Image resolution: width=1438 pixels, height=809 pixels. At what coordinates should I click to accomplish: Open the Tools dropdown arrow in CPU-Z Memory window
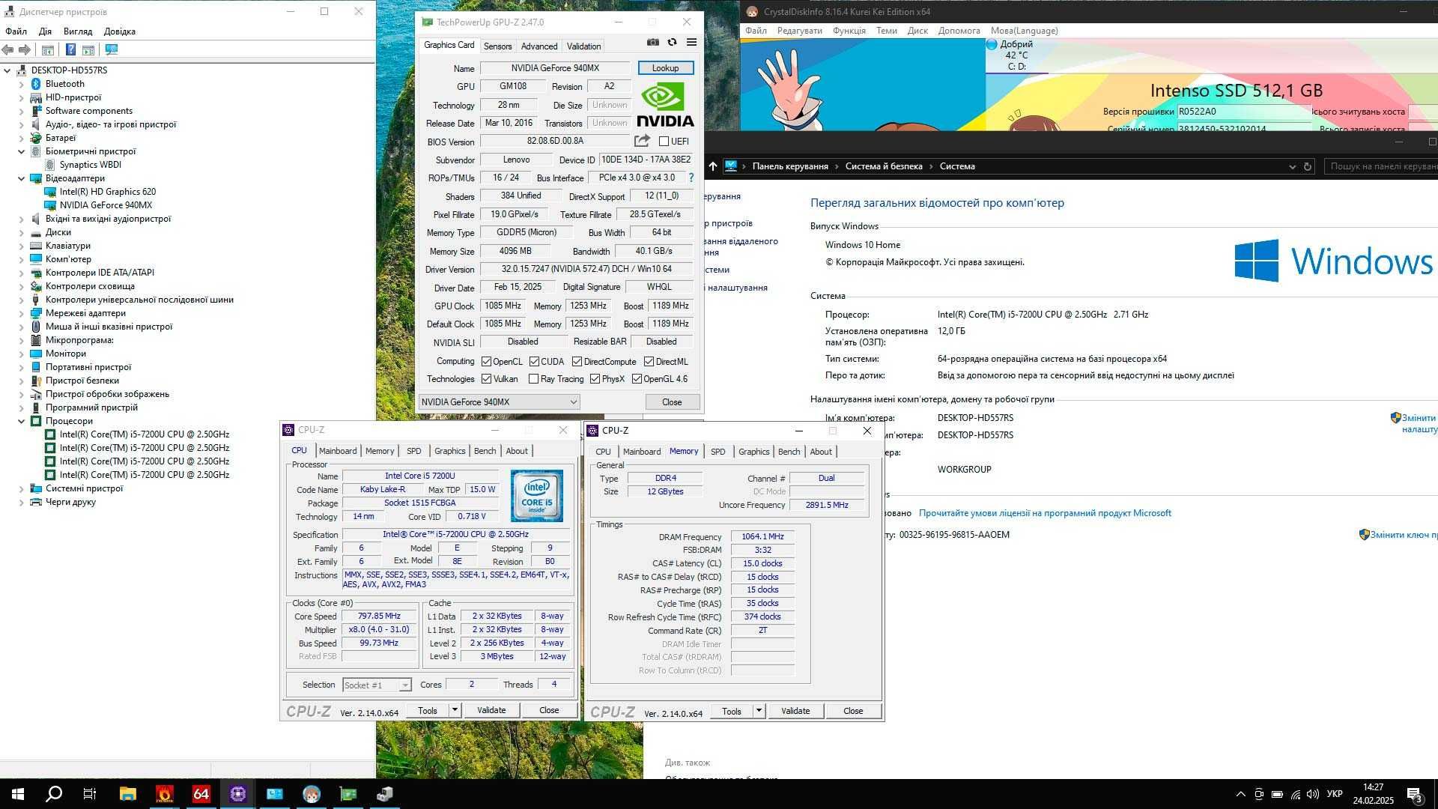[x=759, y=711]
